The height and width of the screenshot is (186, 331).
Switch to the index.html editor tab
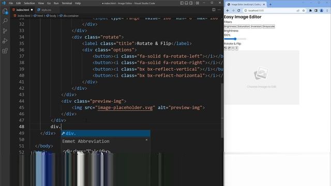(23, 10)
